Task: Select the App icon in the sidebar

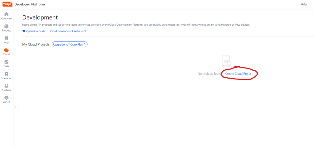Action: point(6,38)
